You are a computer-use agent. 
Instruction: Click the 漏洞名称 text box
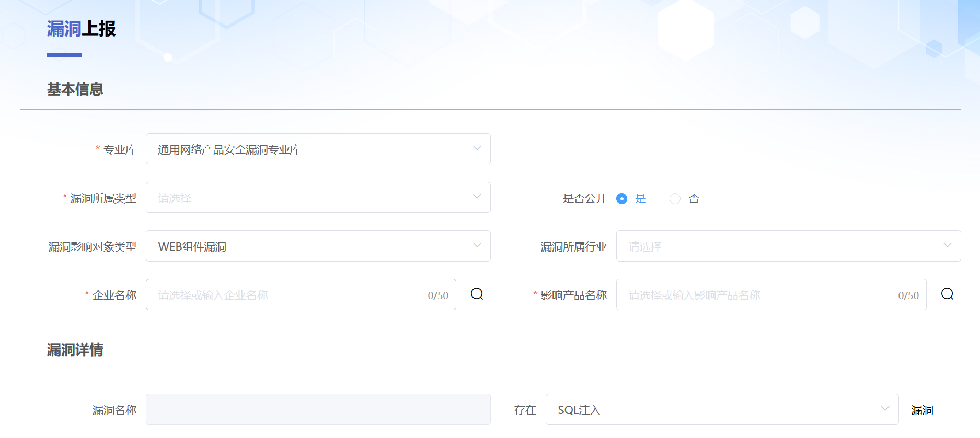pos(318,410)
